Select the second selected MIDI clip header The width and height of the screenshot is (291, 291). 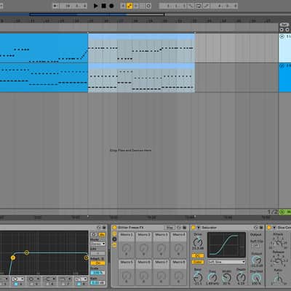pos(141,65)
